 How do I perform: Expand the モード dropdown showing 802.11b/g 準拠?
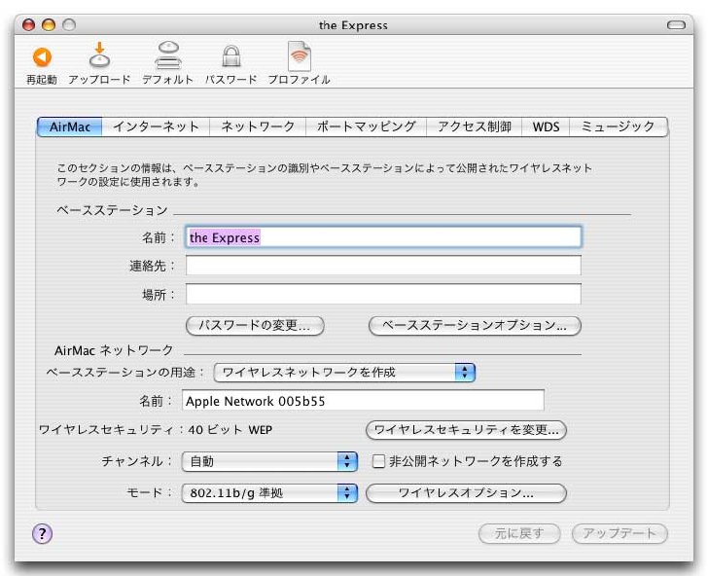(269, 493)
